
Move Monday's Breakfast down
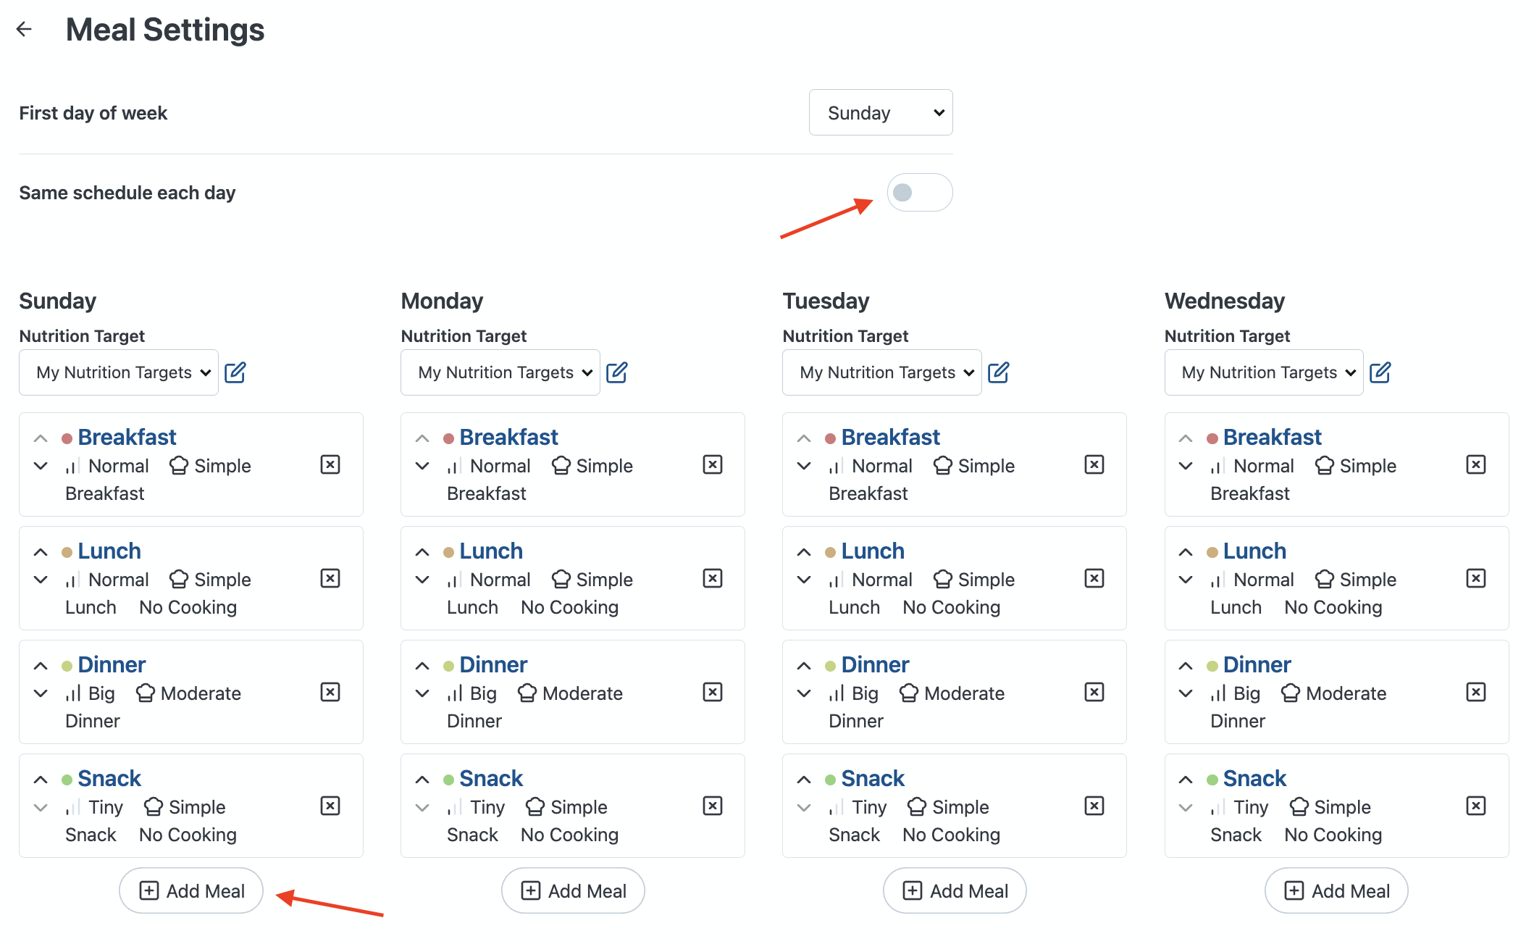[x=422, y=466]
